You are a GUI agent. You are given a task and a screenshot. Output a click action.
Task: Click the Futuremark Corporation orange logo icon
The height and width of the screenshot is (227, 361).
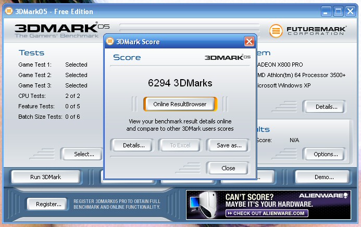[x=276, y=31]
